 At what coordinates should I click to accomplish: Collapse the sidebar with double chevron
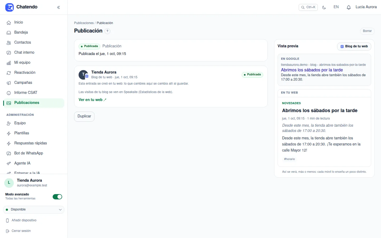[x=58, y=7]
